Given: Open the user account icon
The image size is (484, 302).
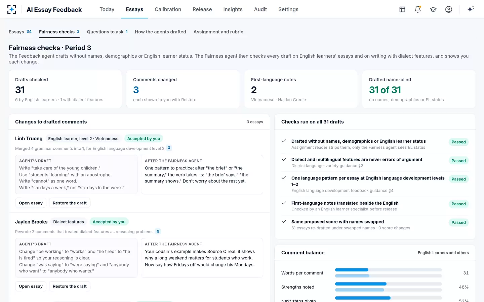Looking at the screenshot, I should [449, 9].
